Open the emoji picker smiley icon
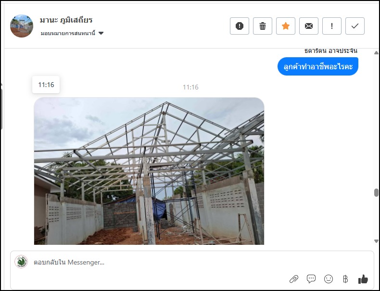This screenshot has height=291, width=380. coord(329,279)
